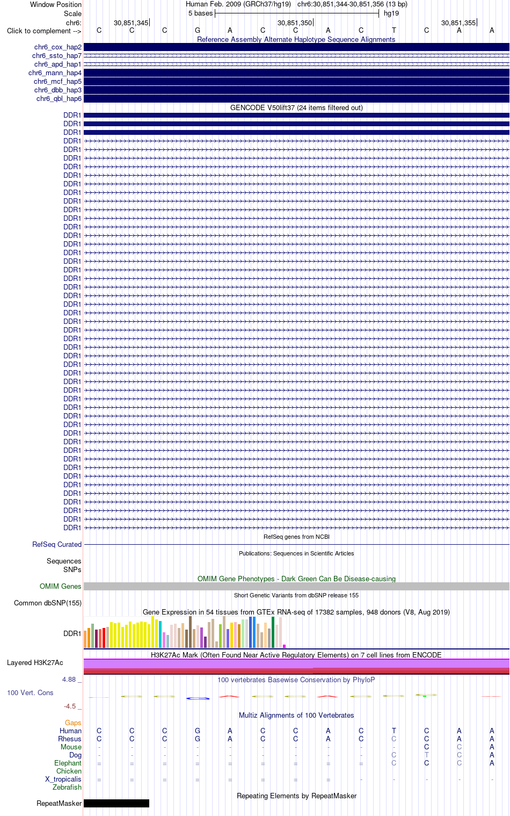Open '100 vertebrates Basewise Conservation by PhyloP' title
The height and width of the screenshot is (816, 510).
point(296,680)
